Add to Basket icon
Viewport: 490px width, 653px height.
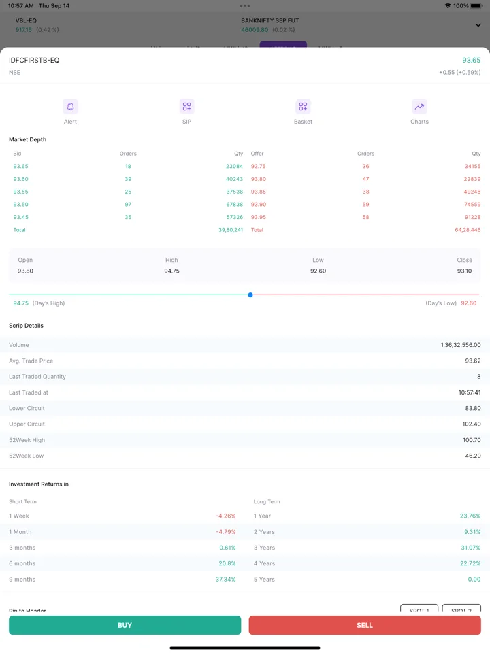303,107
